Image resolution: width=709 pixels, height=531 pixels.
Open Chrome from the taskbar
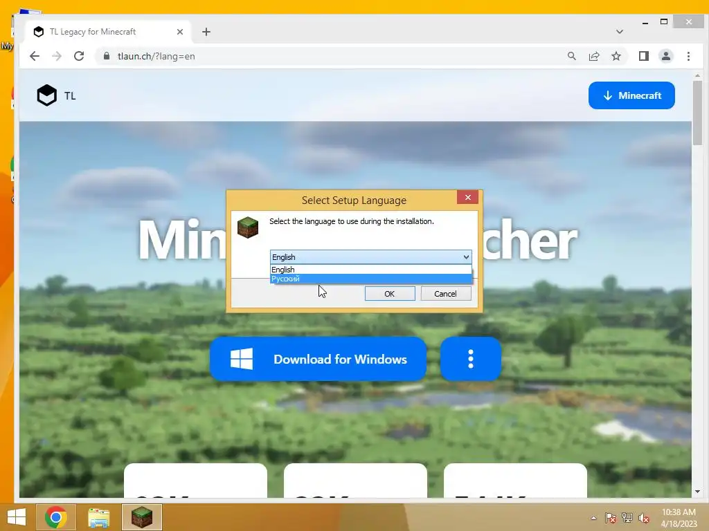[x=56, y=517]
